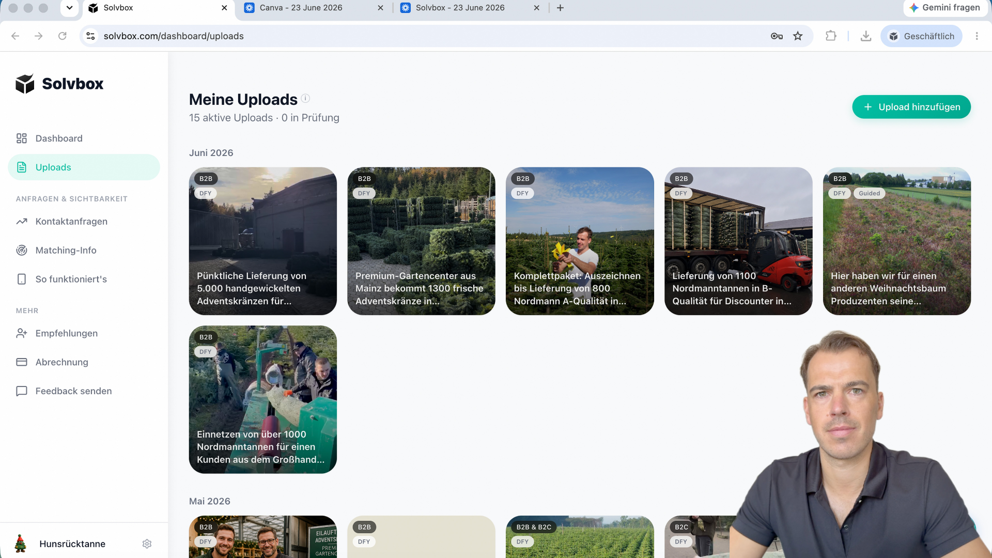The width and height of the screenshot is (992, 558).
Task: Open upload about 5.000 handgewickelten Adventskränzen
Action: coord(263,241)
